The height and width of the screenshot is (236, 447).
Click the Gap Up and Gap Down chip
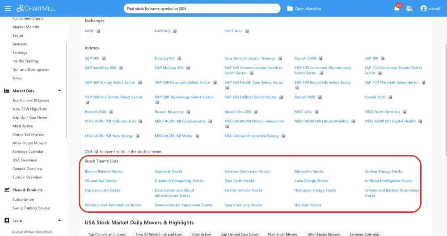239,234
